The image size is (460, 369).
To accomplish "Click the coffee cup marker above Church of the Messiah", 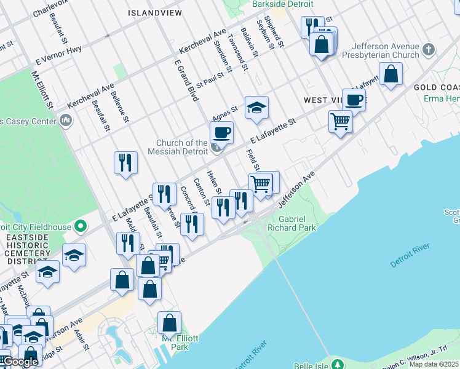I will pyautogui.click(x=221, y=132).
